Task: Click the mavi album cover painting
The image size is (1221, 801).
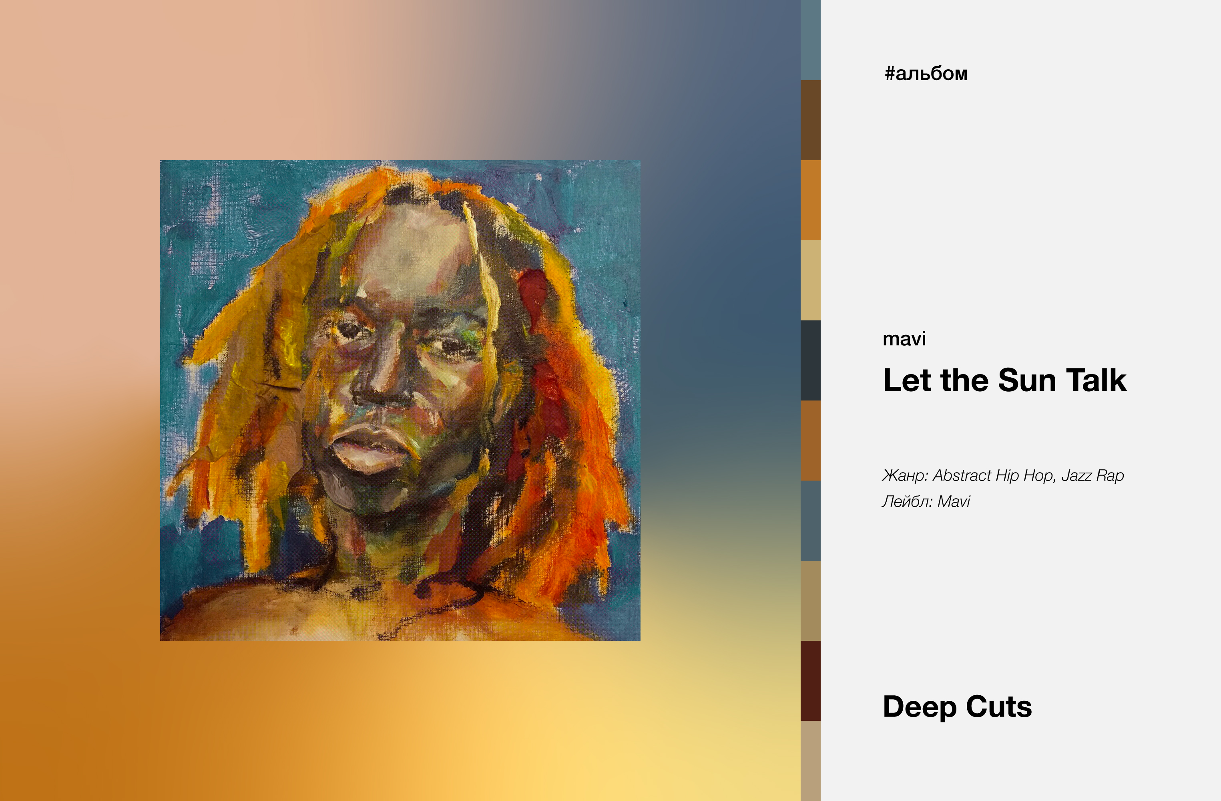Action: [400, 400]
